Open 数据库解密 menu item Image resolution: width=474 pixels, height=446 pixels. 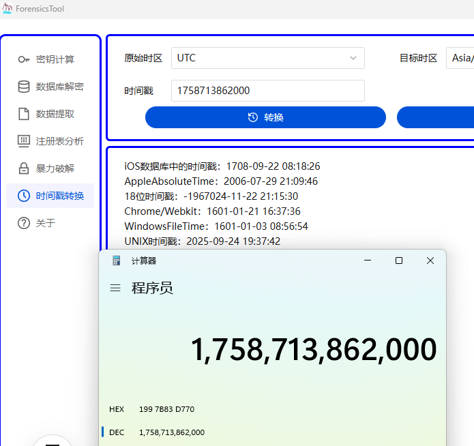(x=50, y=87)
